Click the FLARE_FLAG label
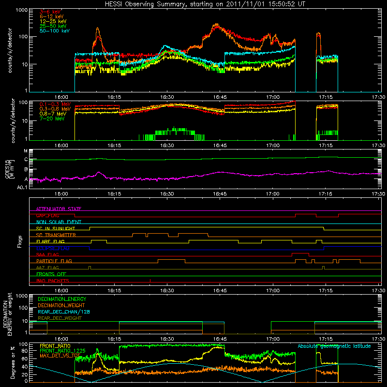Screen dimensions: 387x387 coord(50,241)
